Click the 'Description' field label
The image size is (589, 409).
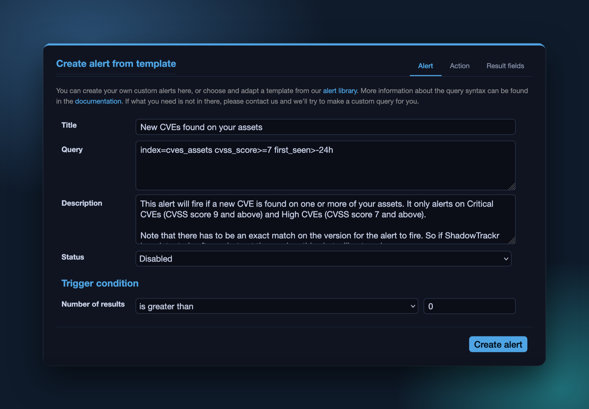tap(82, 203)
